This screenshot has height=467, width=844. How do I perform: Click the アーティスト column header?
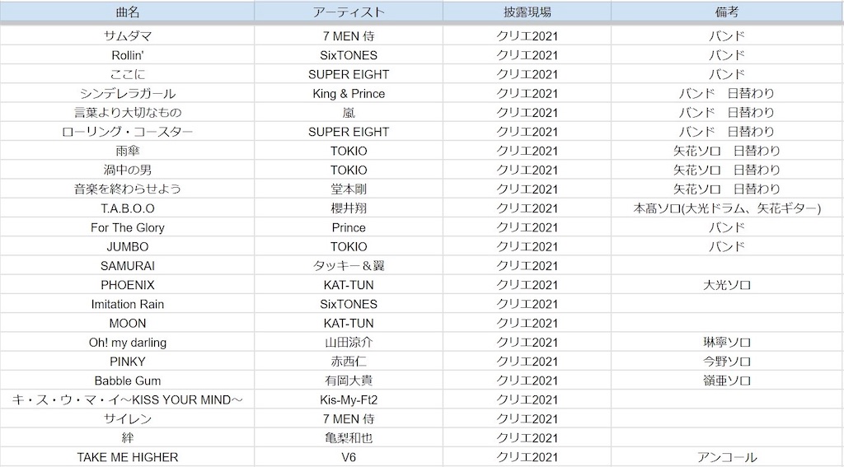coord(349,12)
